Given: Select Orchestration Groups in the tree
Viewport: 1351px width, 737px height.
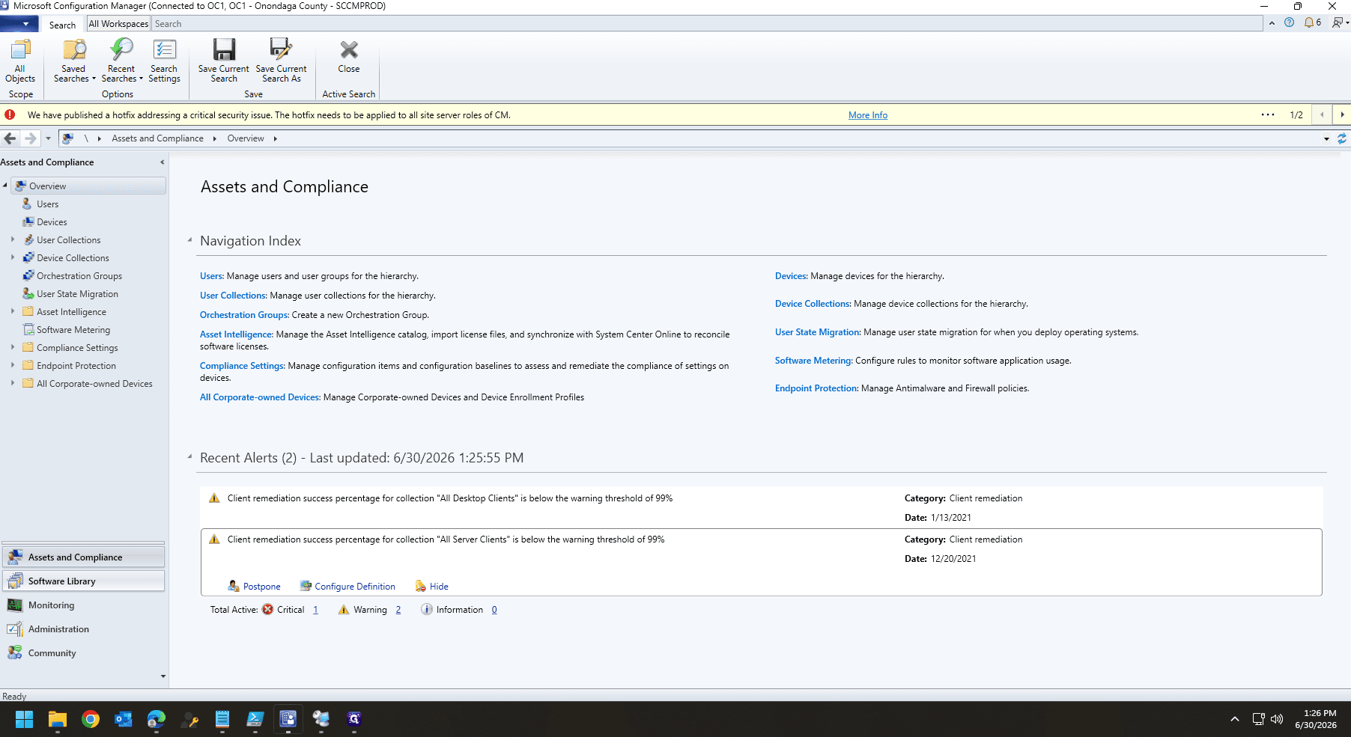Looking at the screenshot, I should click(x=79, y=276).
